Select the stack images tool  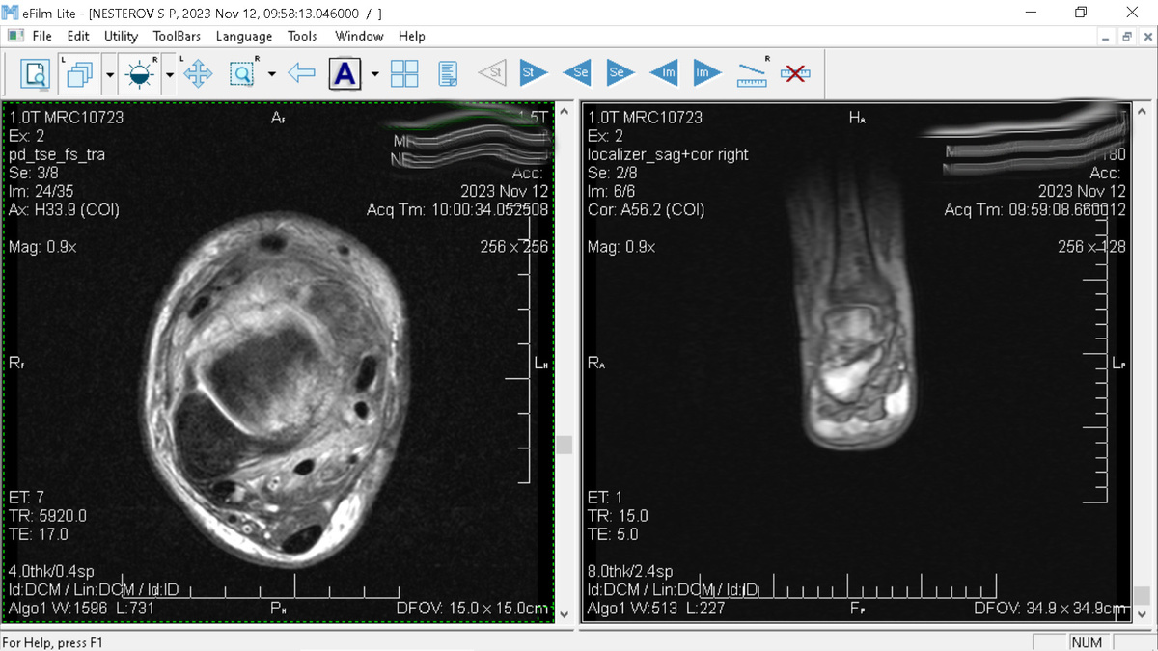[79, 73]
